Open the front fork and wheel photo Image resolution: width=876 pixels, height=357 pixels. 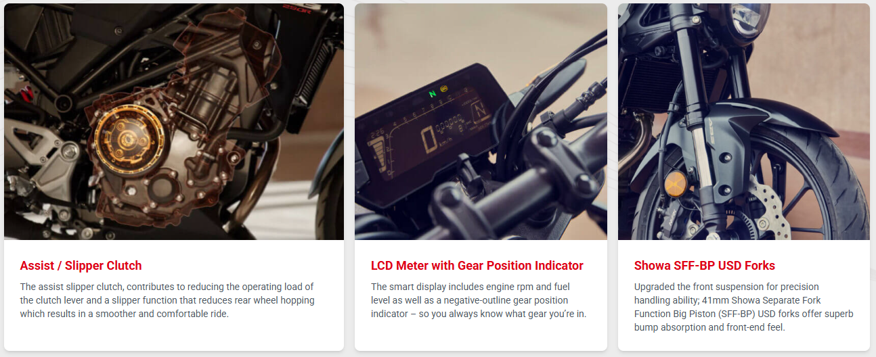pos(744,122)
